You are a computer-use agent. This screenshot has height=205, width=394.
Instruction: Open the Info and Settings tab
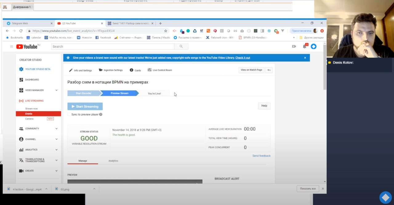pos(81,70)
